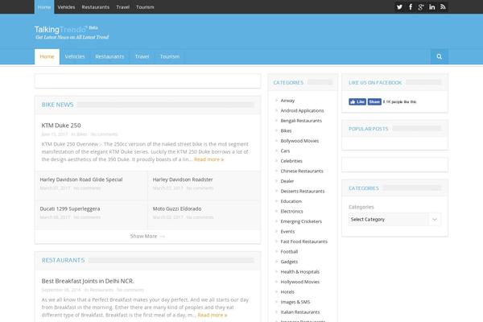
Task: Open the Health & Hospitals category
Action: click(299, 272)
